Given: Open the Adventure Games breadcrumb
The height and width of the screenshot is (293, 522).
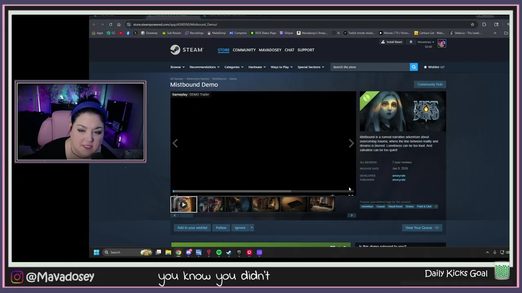Looking at the screenshot, I should 198,79.
